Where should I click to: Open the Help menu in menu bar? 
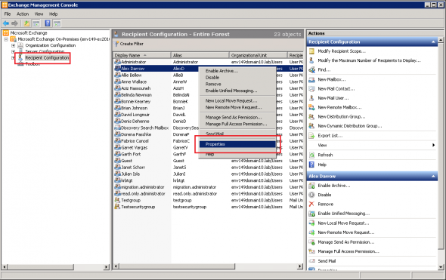[53, 14]
